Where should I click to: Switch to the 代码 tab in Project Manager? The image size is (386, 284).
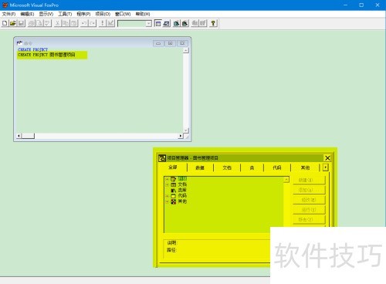click(x=277, y=167)
